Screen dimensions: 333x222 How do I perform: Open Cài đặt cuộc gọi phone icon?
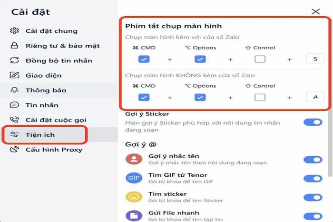pyautogui.click(x=14, y=120)
